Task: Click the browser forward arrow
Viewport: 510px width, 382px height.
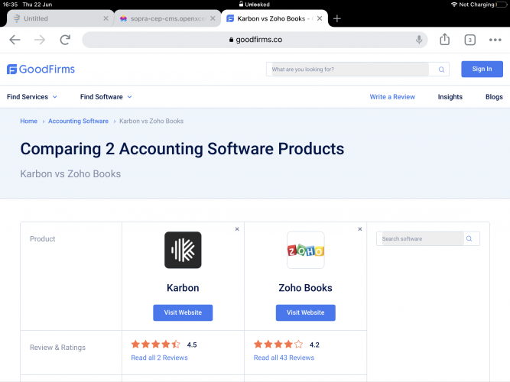Action: coord(40,40)
